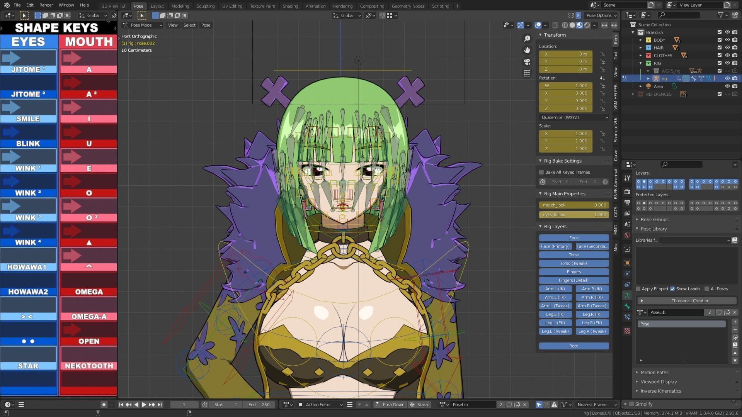The height and width of the screenshot is (417, 742).
Task: Open Object properties tab icon
Action: [x=627, y=263]
